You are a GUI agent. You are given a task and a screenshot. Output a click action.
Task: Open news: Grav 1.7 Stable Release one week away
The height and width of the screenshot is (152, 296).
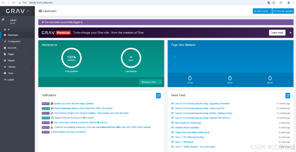tap(195, 147)
